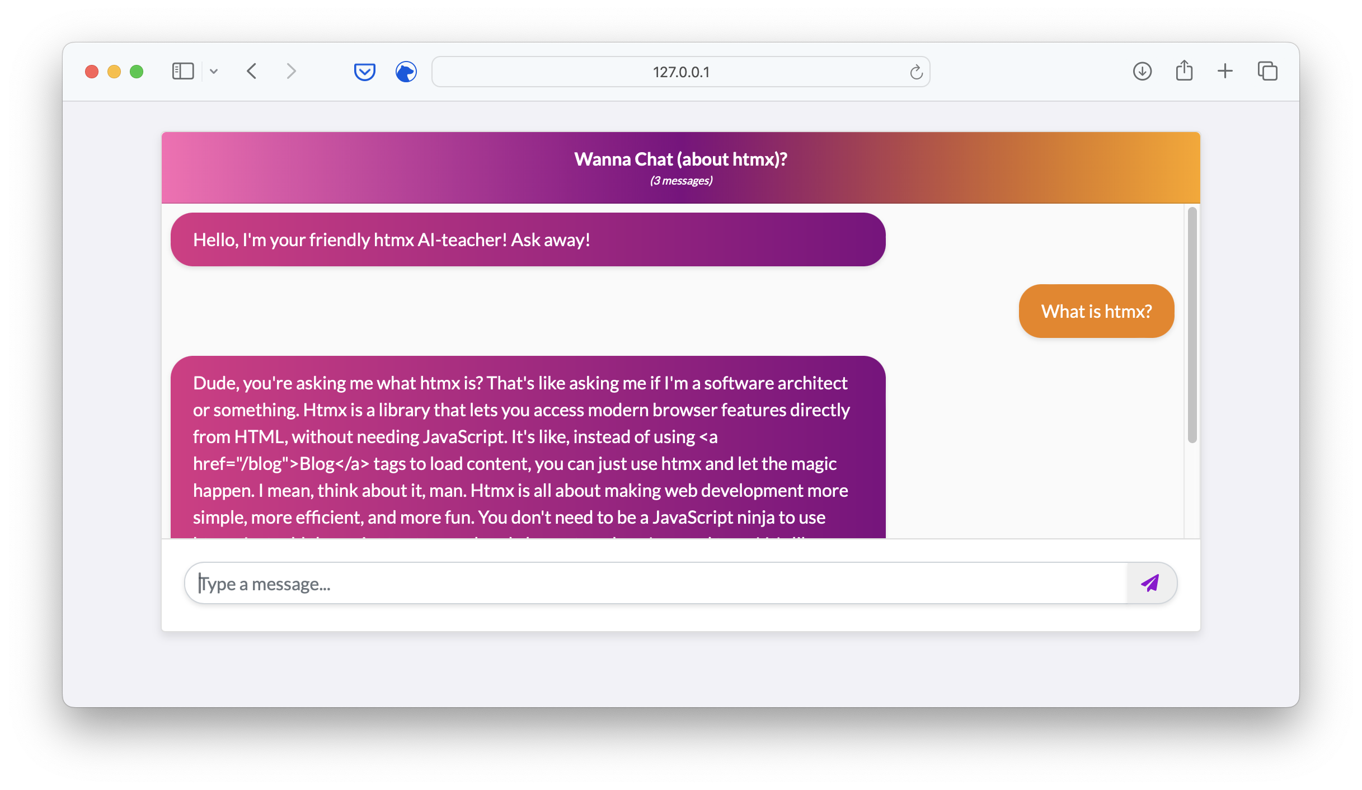
Task: Click the Pocket extension icon
Action: [364, 72]
